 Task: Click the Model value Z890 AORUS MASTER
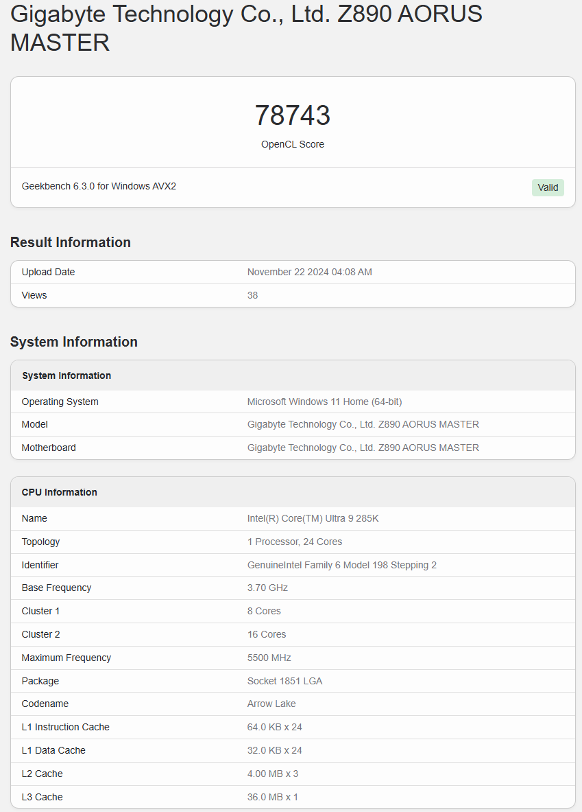[363, 424]
